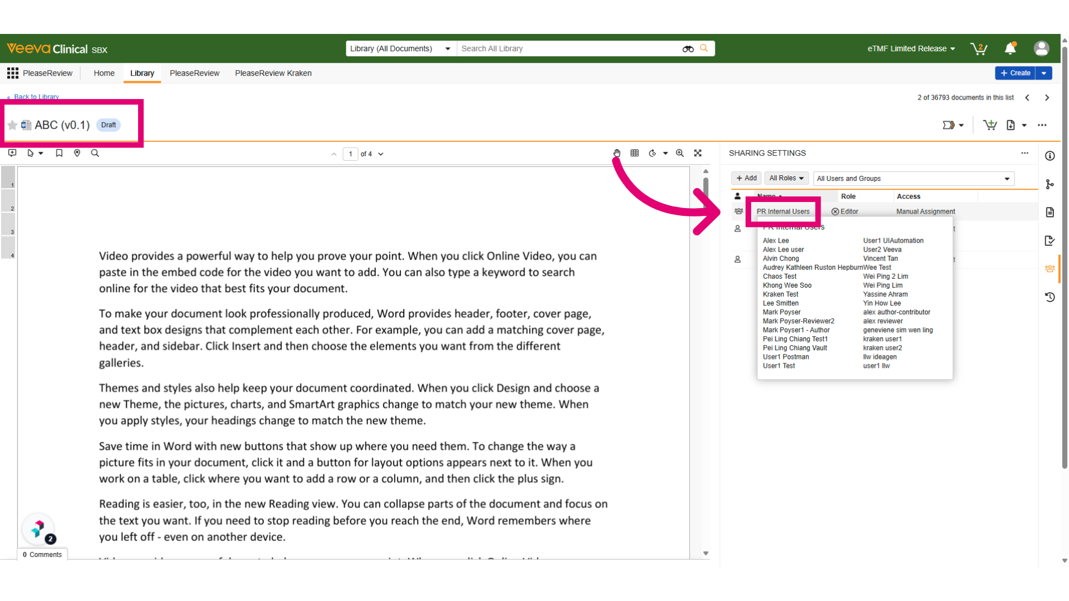The height and width of the screenshot is (601, 1069).
Task: Expand the Create button dropdown arrow
Action: click(1044, 73)
